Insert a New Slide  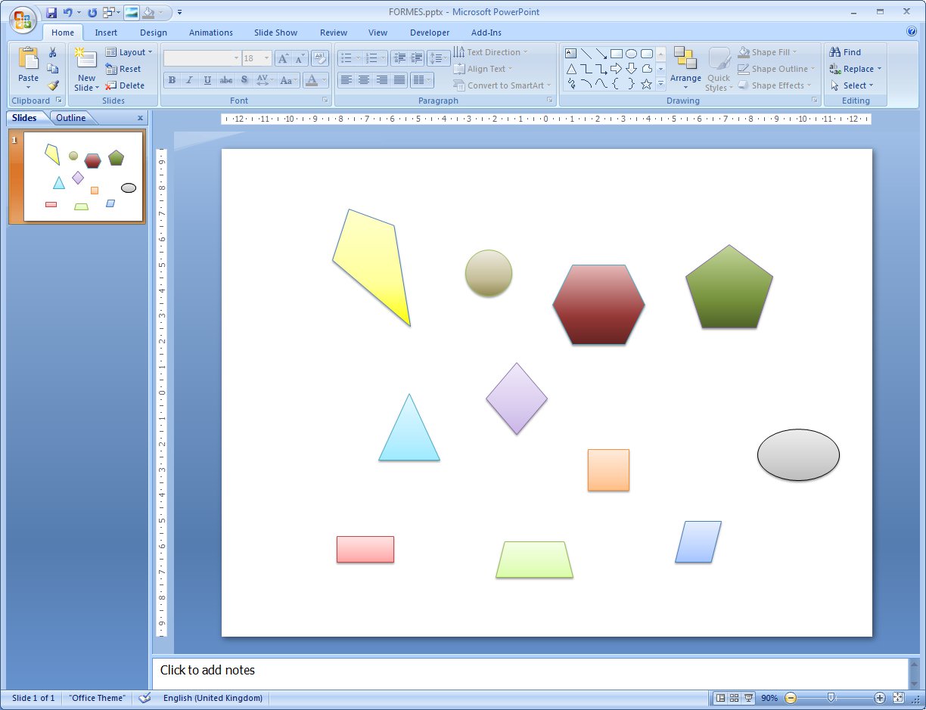tap(85, 68)
